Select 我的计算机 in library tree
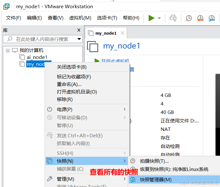This screenshot has width=220, height=187. pos(31,50)
